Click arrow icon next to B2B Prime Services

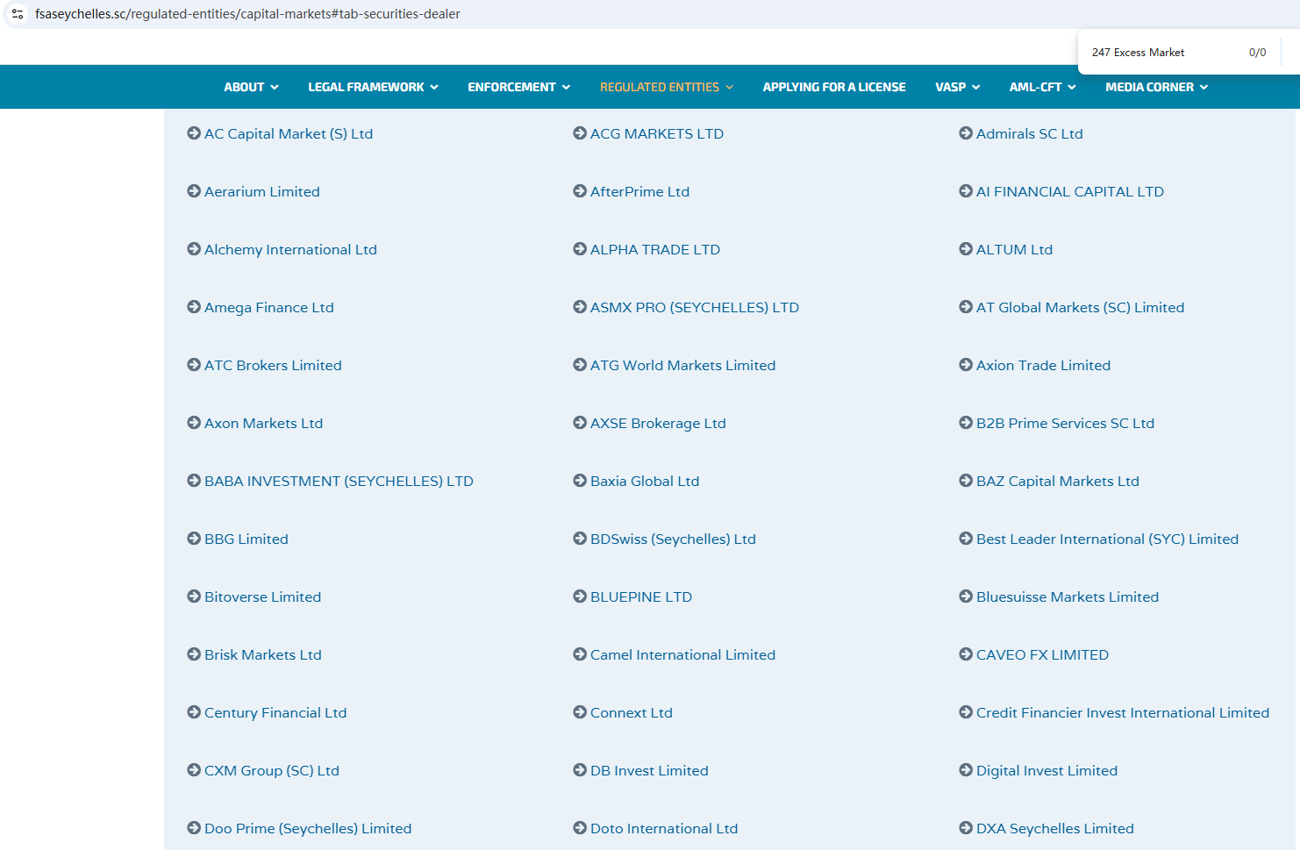click(x=966, y=423)
